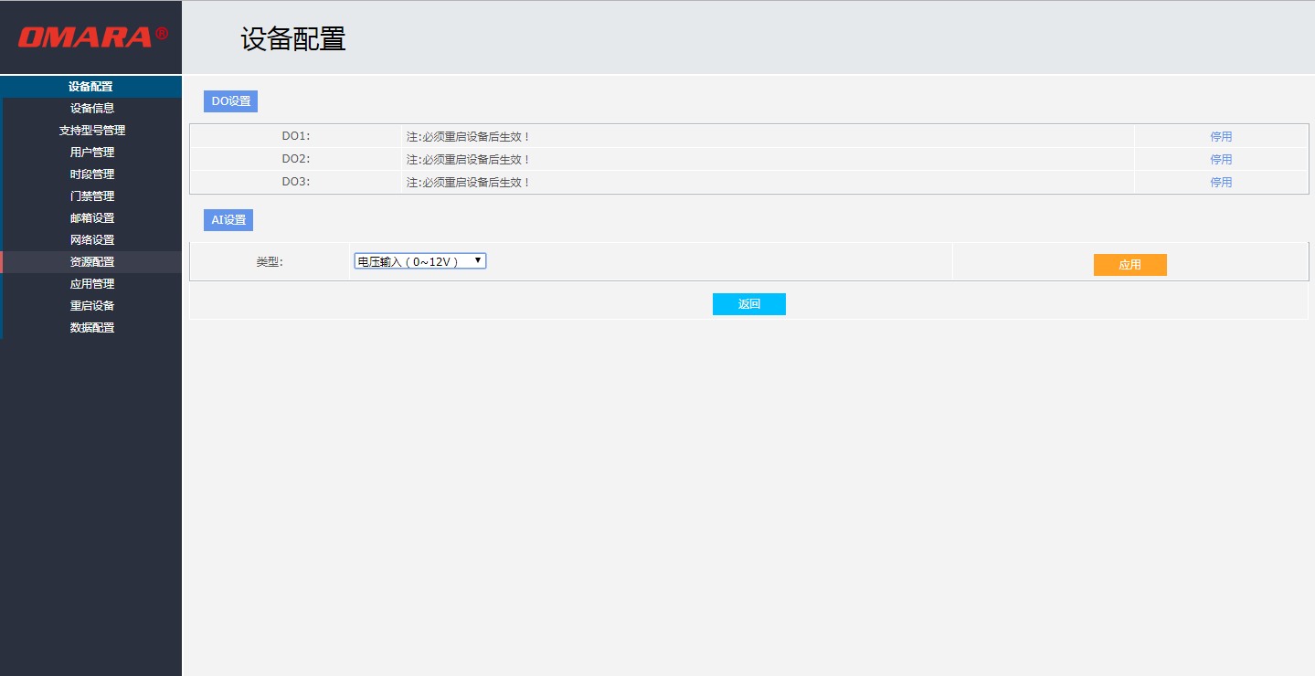1315x676 pixels.
Task: Go to 网络设置
Action: (x=92, y=240)
